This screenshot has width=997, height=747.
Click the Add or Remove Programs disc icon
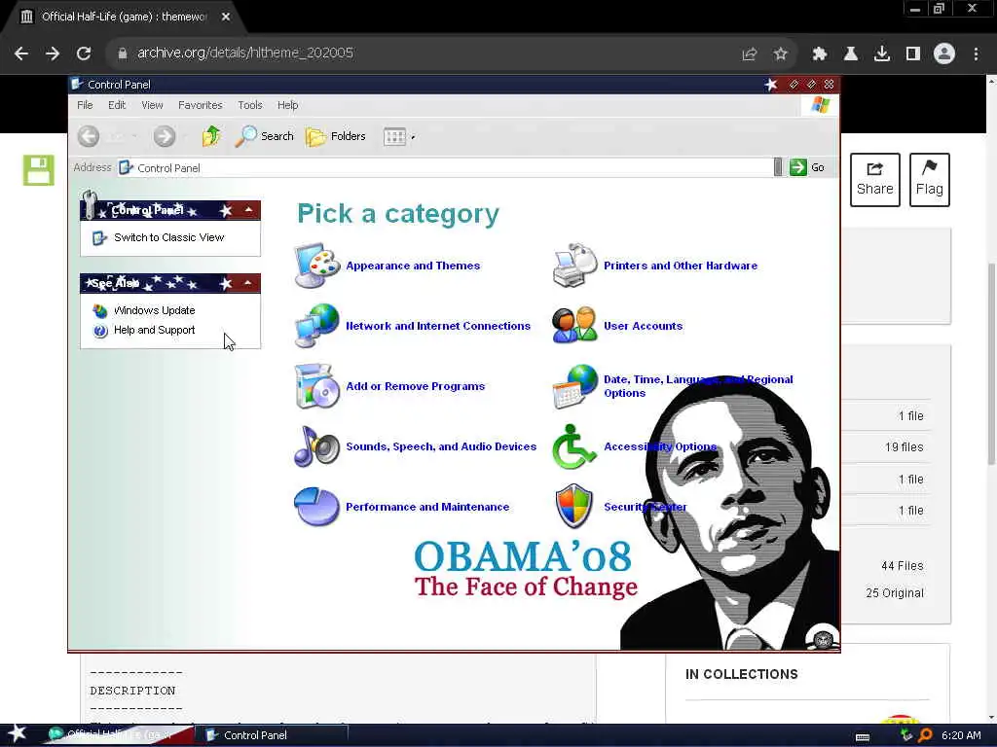(316, 385)
